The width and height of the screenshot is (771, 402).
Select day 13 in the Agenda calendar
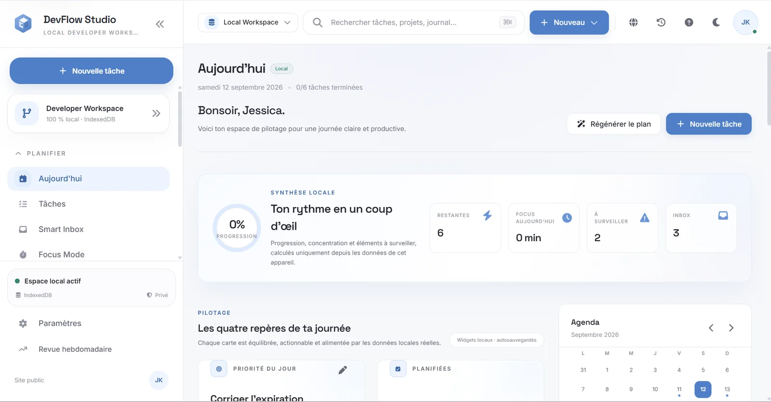(x=727, y=389)
